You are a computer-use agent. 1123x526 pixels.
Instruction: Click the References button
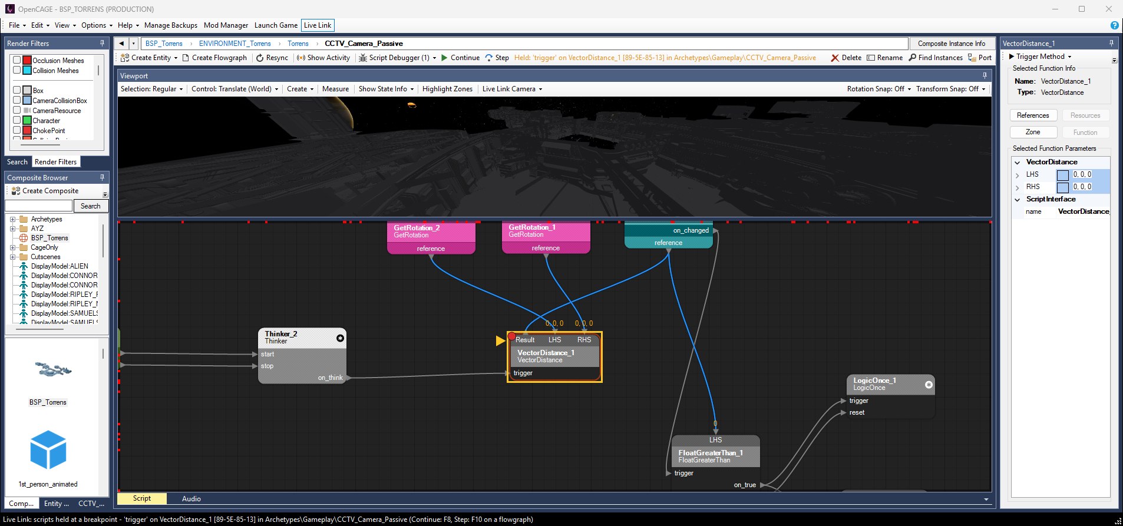tap(1033, 115)
